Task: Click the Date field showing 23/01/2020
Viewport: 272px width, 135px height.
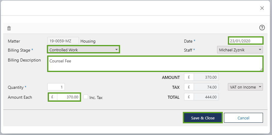Action: [245, 40]
